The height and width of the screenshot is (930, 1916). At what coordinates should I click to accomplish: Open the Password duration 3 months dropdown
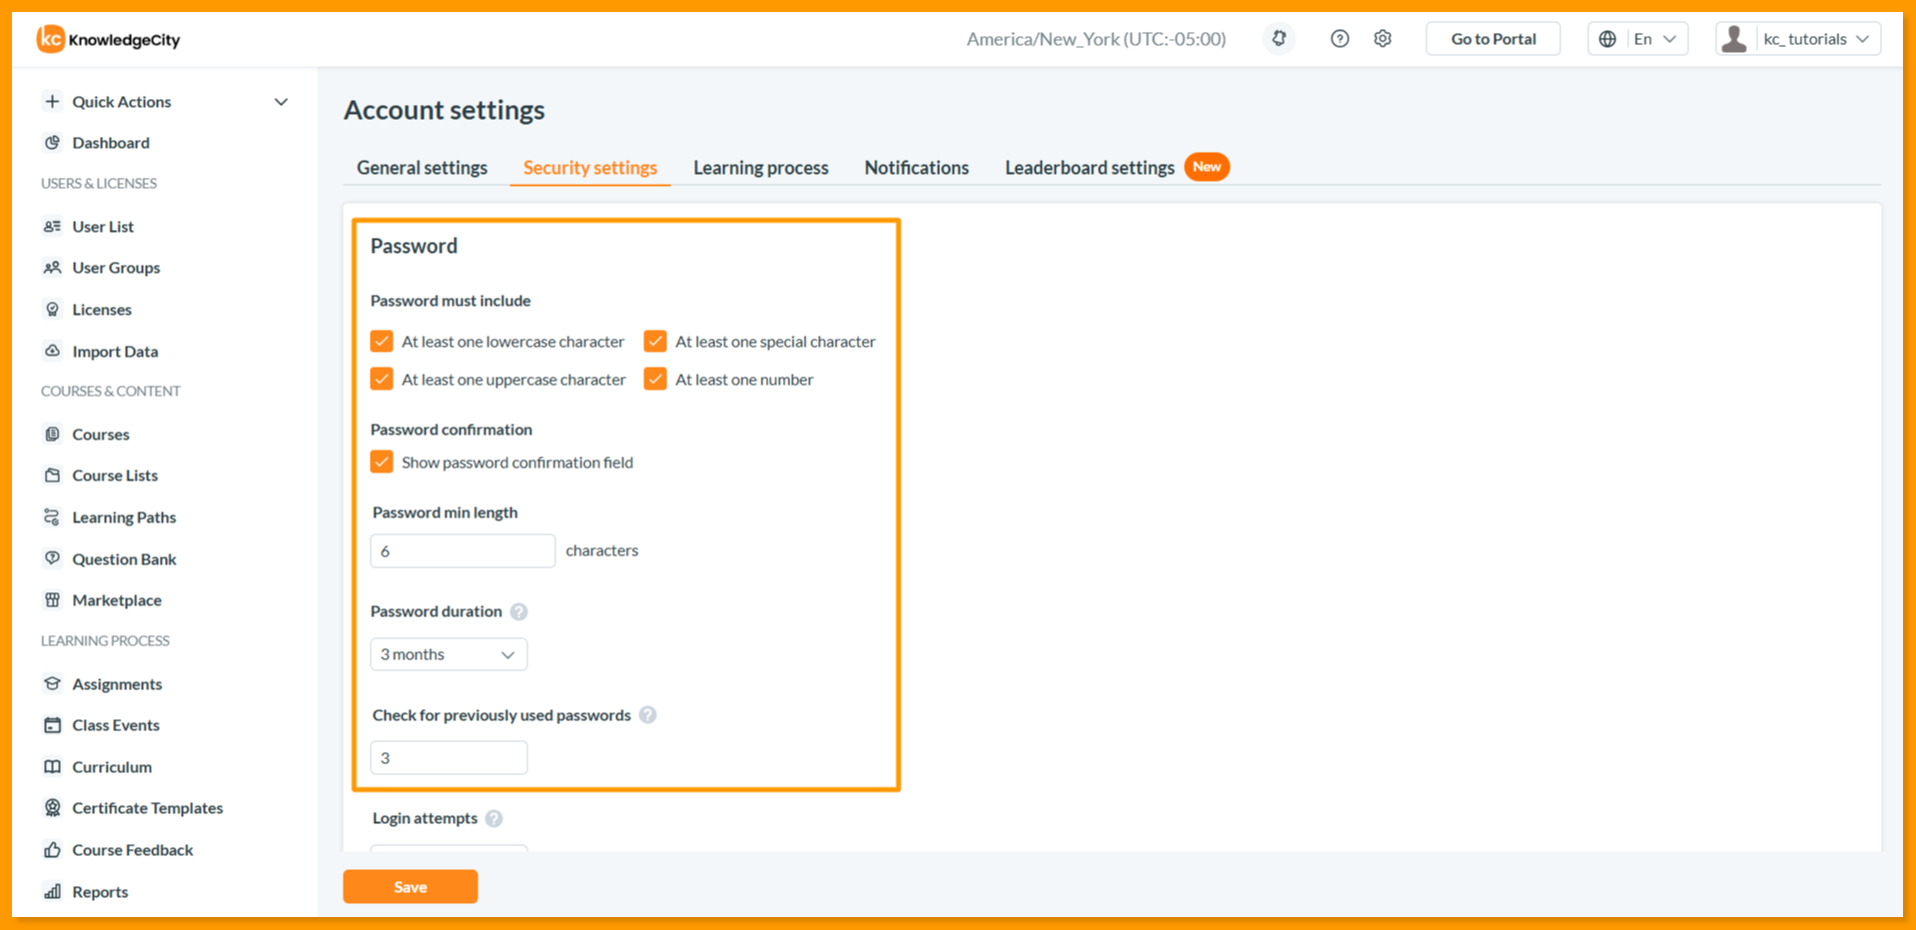[x=449, y=654]
